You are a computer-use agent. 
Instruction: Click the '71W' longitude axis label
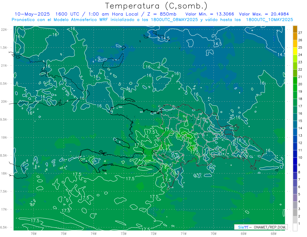tap(183, 234)
